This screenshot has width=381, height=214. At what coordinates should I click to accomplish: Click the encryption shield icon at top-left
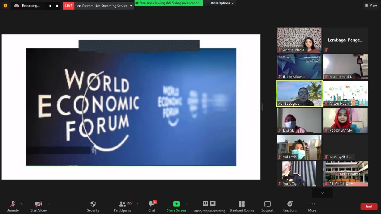click(5, 6)
